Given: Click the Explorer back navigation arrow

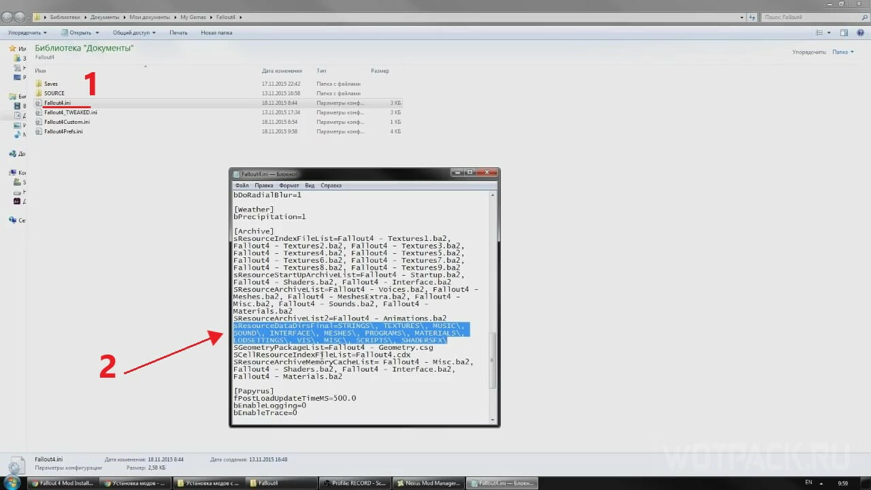Looking at the screenshot, I should click(x=7, y=16).
